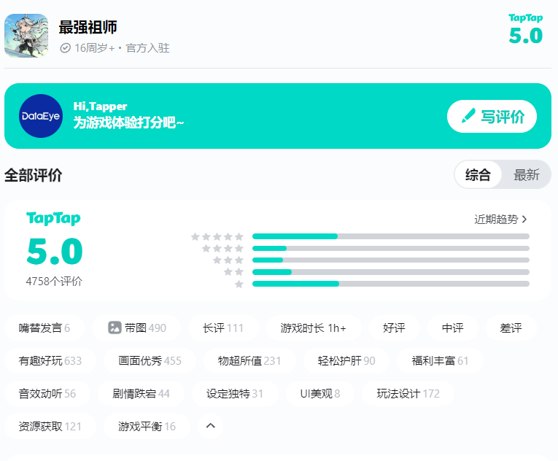The image size is (558, 461).
Task: Click the five-star rating row stars
Action: pos(217,236)
